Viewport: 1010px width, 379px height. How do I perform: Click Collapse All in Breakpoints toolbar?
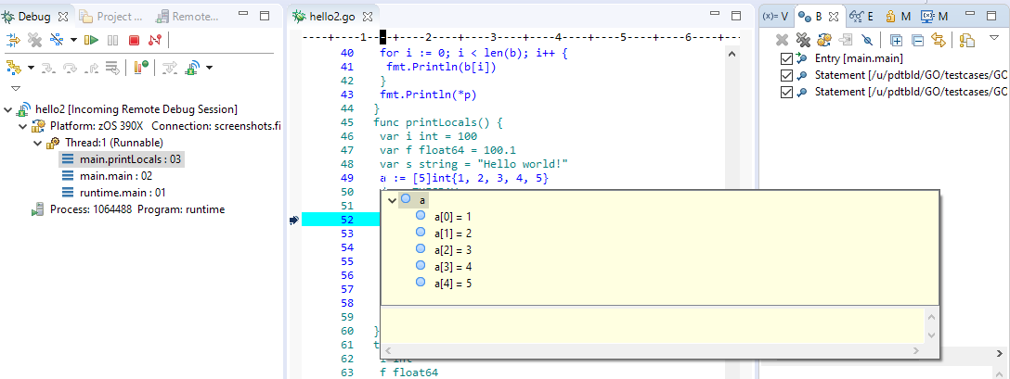point(918,40)
